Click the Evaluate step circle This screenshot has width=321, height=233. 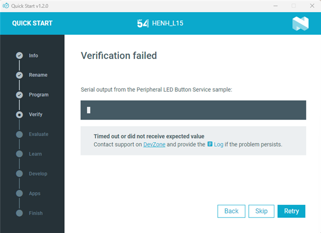pyautogui.click(x=20, y=134)
